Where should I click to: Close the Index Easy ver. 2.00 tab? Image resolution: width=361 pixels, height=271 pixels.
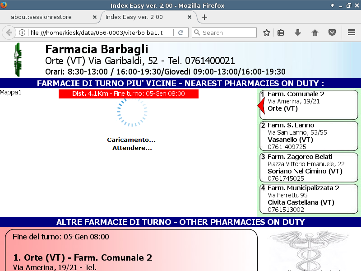tap(190, 17)
